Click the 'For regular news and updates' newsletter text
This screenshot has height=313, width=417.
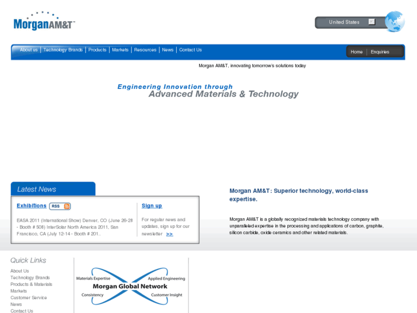[x=165, y=226]
